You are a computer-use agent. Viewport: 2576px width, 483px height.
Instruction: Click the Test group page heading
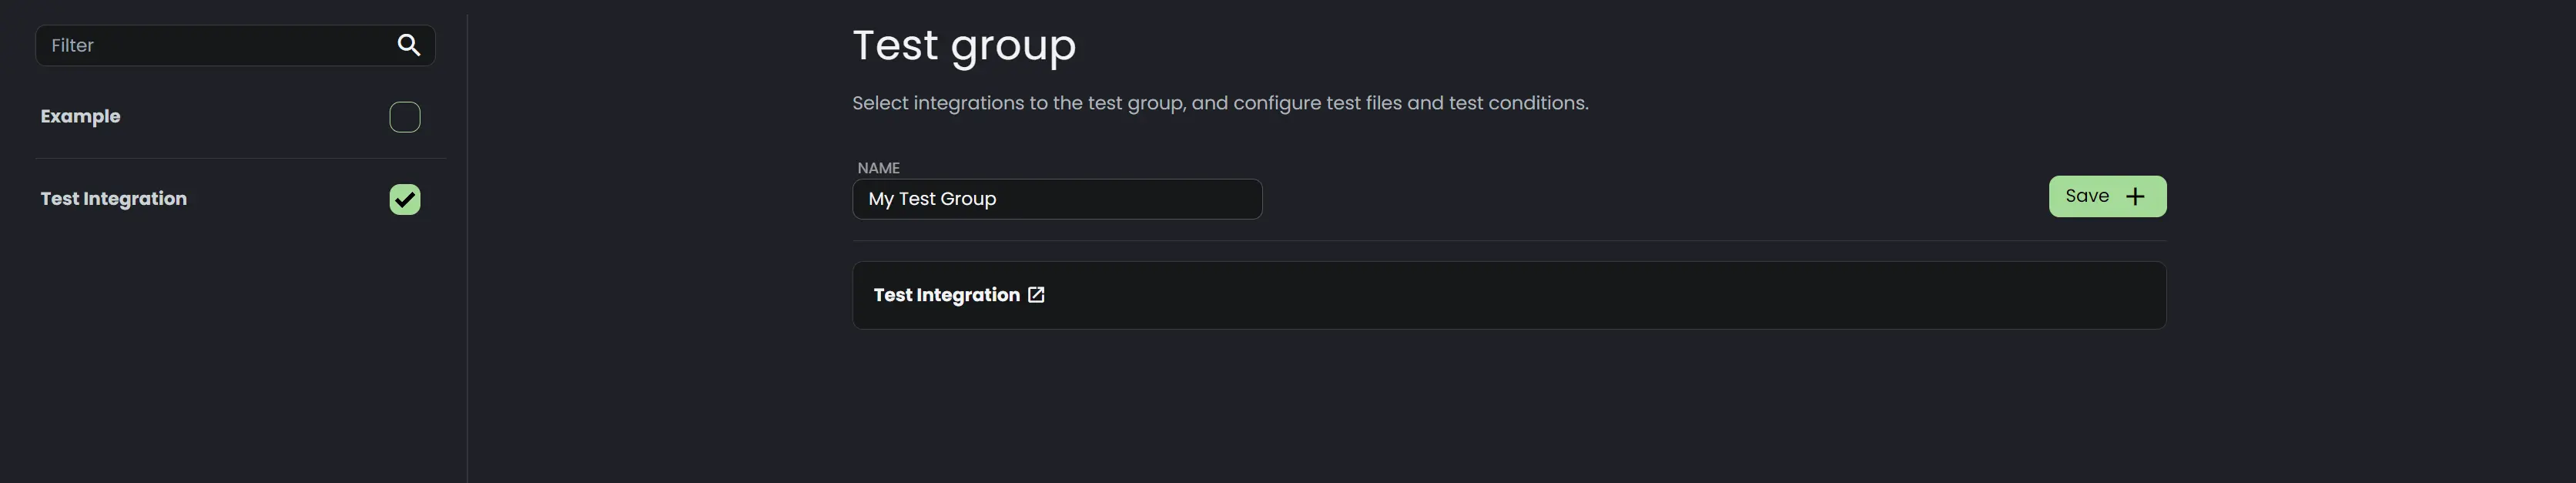point(964,45)
